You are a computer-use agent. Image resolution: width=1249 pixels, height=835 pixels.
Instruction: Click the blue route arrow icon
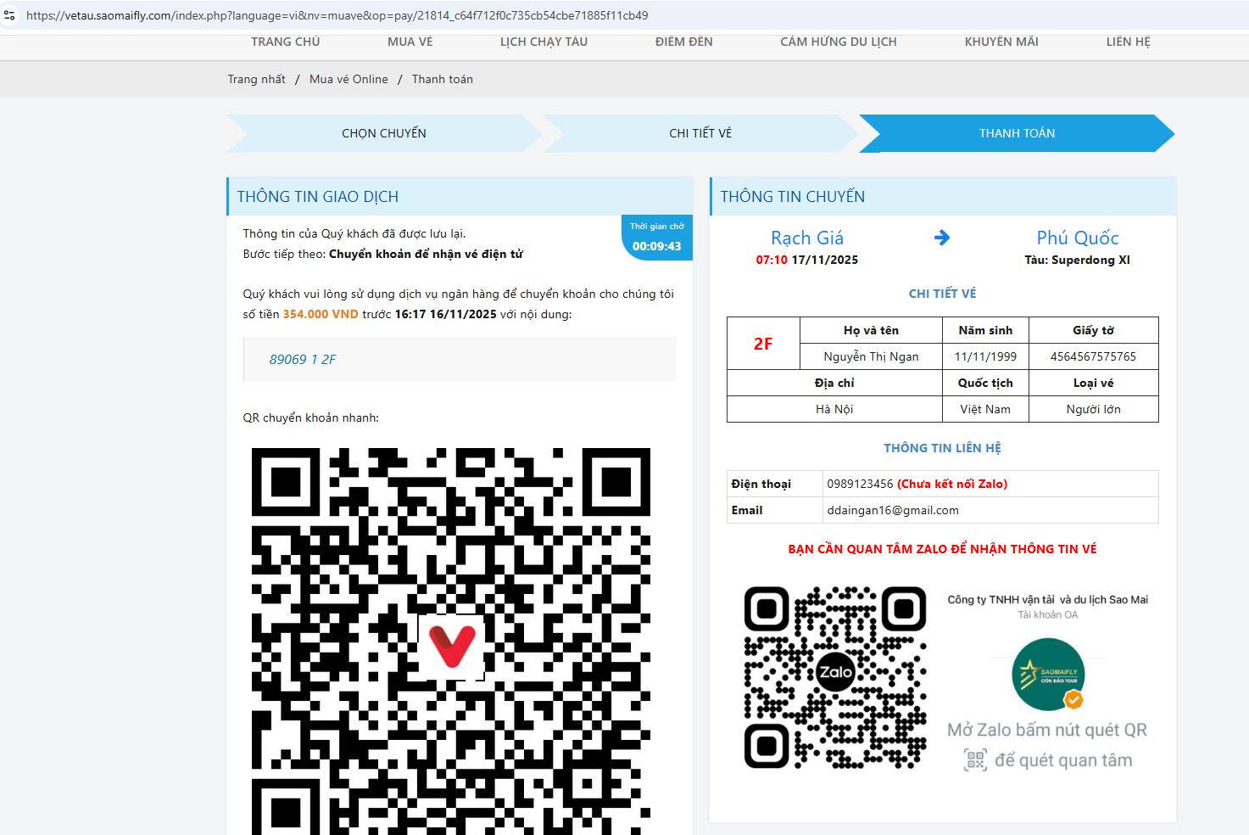[941, 238]
